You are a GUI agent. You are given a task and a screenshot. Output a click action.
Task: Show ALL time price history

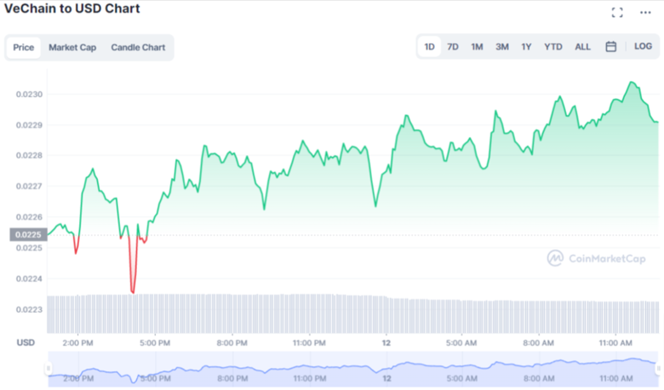coord(582,47)
